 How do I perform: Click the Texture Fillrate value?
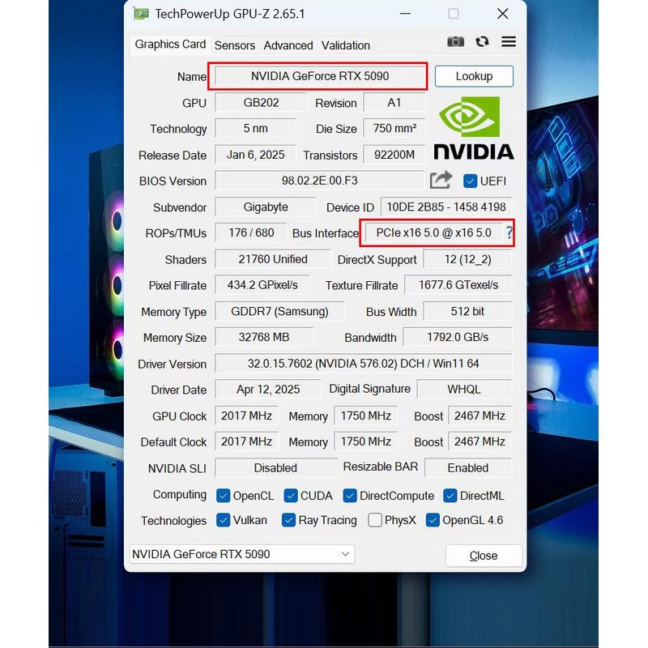tap(458, 285)
